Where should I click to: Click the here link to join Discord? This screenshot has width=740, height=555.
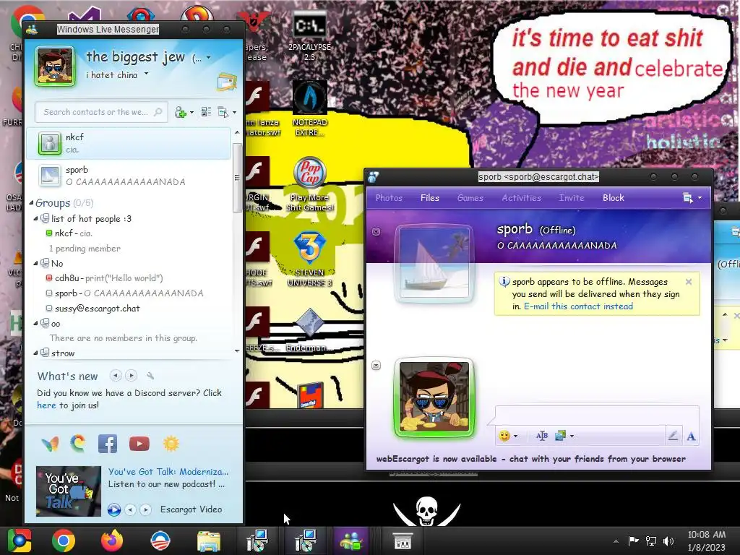pyautogui.click(x=46, y=405)
